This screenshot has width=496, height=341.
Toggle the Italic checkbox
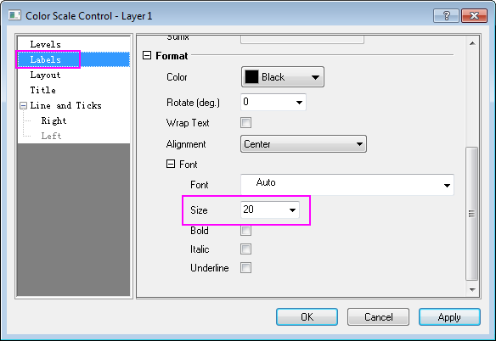(x=245, y=249)
